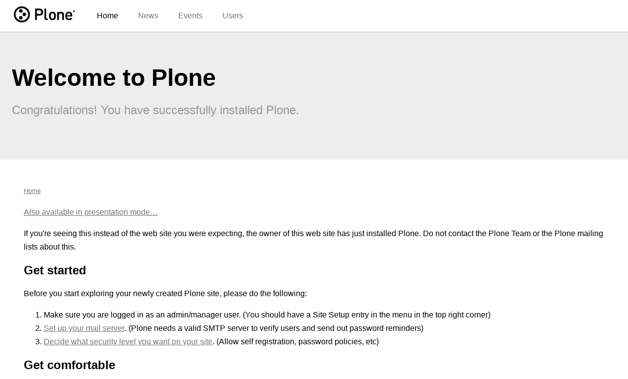Viewport: 628px width, 379px height.
Task: Open the Events navigation item
Action: coord(190,16)
